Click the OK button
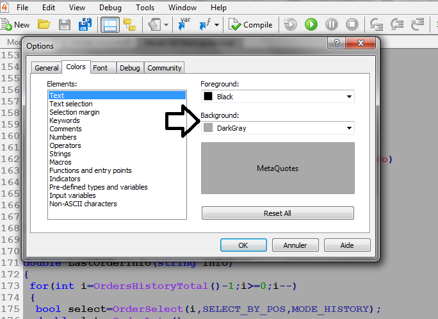The height and width of the screenshot is (319, 438). coord(243,245)
